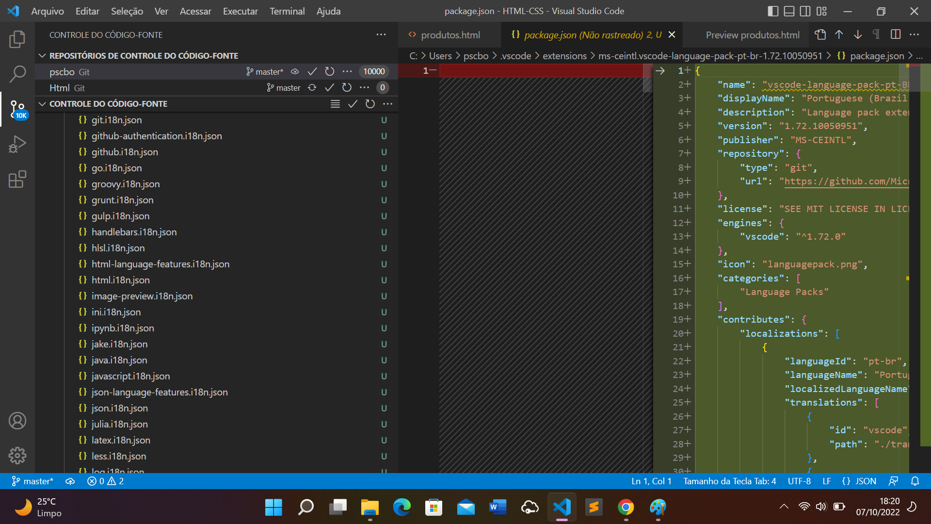931x524 pixels.
Task: Open Microsoft Edge from taskbar
Action: (x=401, y=507)
